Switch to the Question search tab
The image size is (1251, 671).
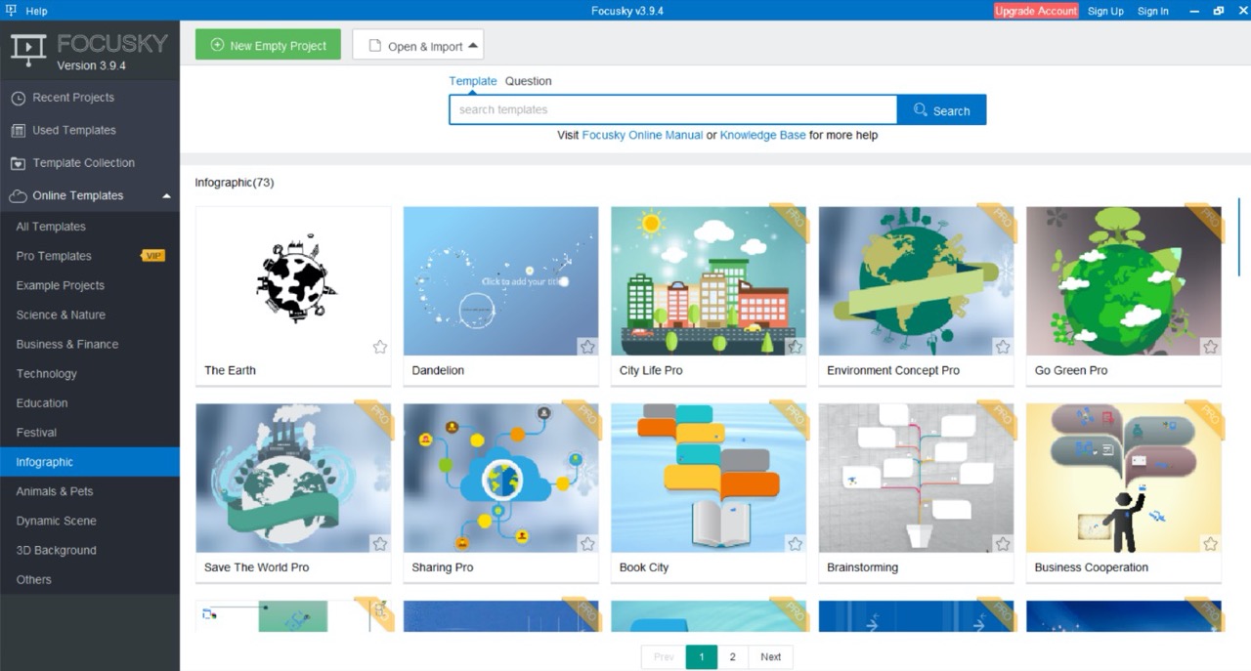[x=529, y=81]
